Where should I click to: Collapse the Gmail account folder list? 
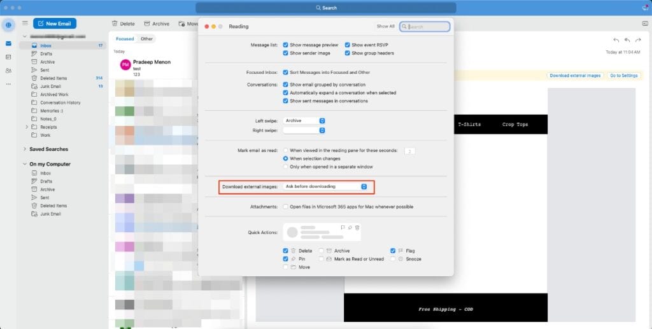[25, 36]
